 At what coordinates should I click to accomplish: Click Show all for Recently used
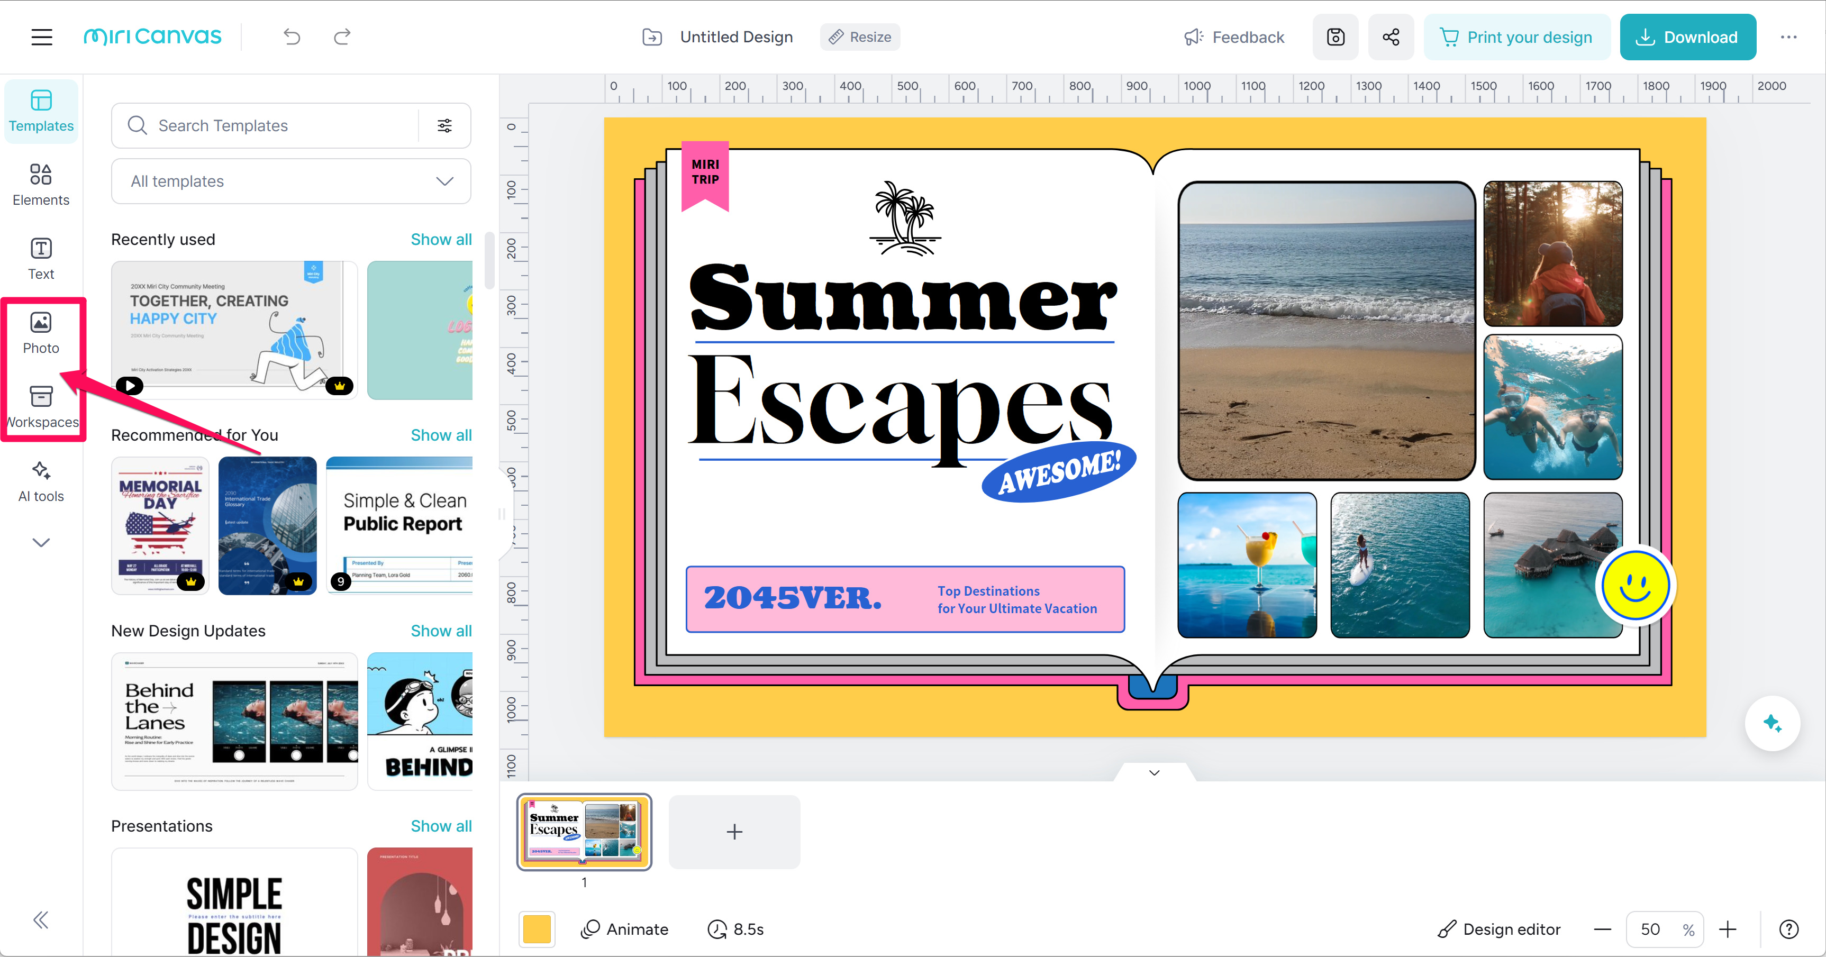[441, 240]
